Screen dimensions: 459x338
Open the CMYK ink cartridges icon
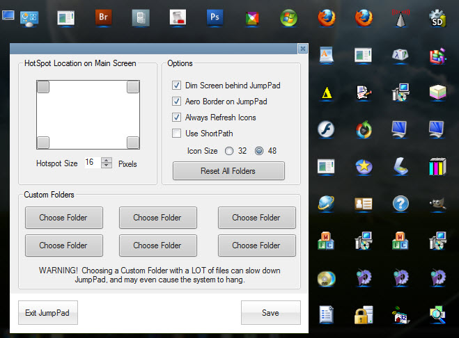[x=437, y=166]
